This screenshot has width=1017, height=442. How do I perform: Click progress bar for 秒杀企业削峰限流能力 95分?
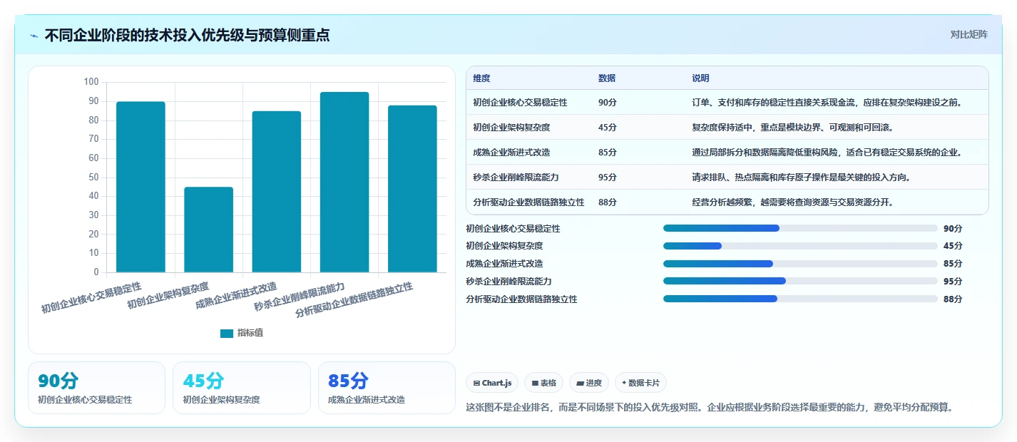coord(800,281)
